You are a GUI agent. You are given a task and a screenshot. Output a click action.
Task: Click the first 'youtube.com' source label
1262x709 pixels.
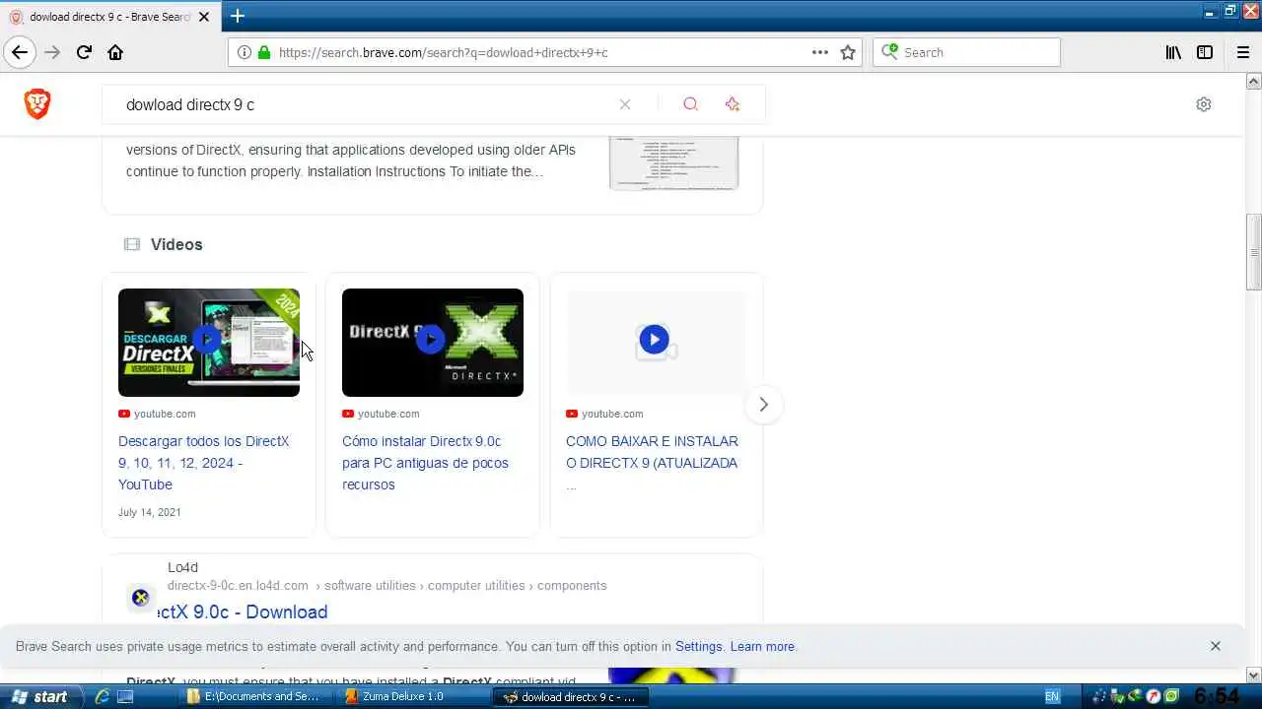tap(165, 414)
